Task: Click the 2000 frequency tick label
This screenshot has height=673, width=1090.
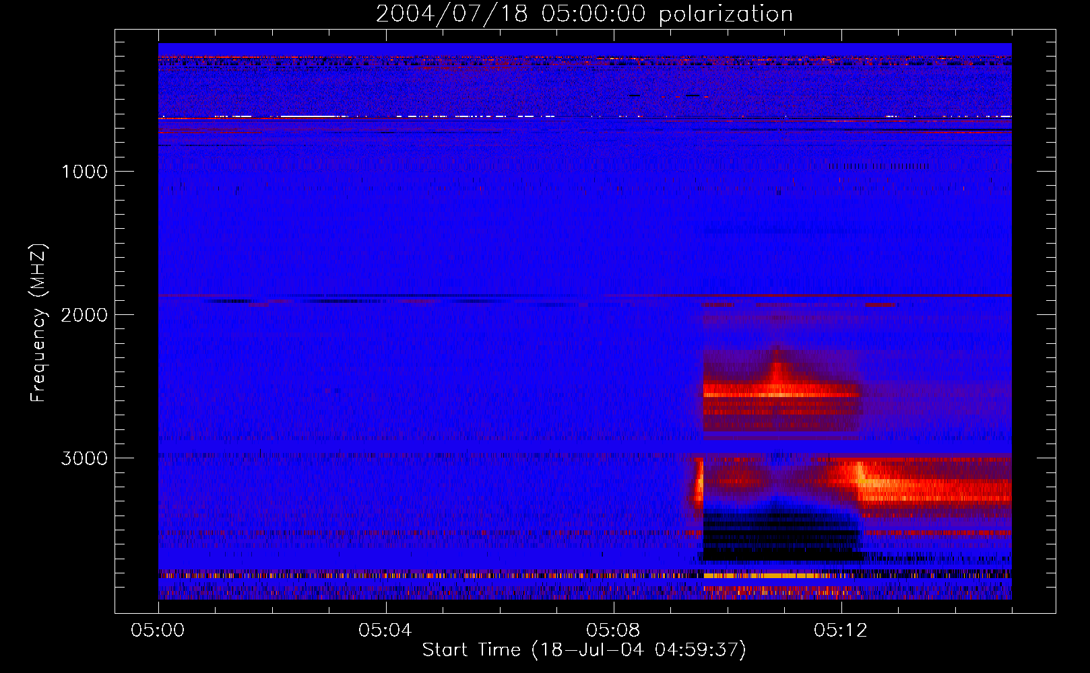Action: coord(84,315)
